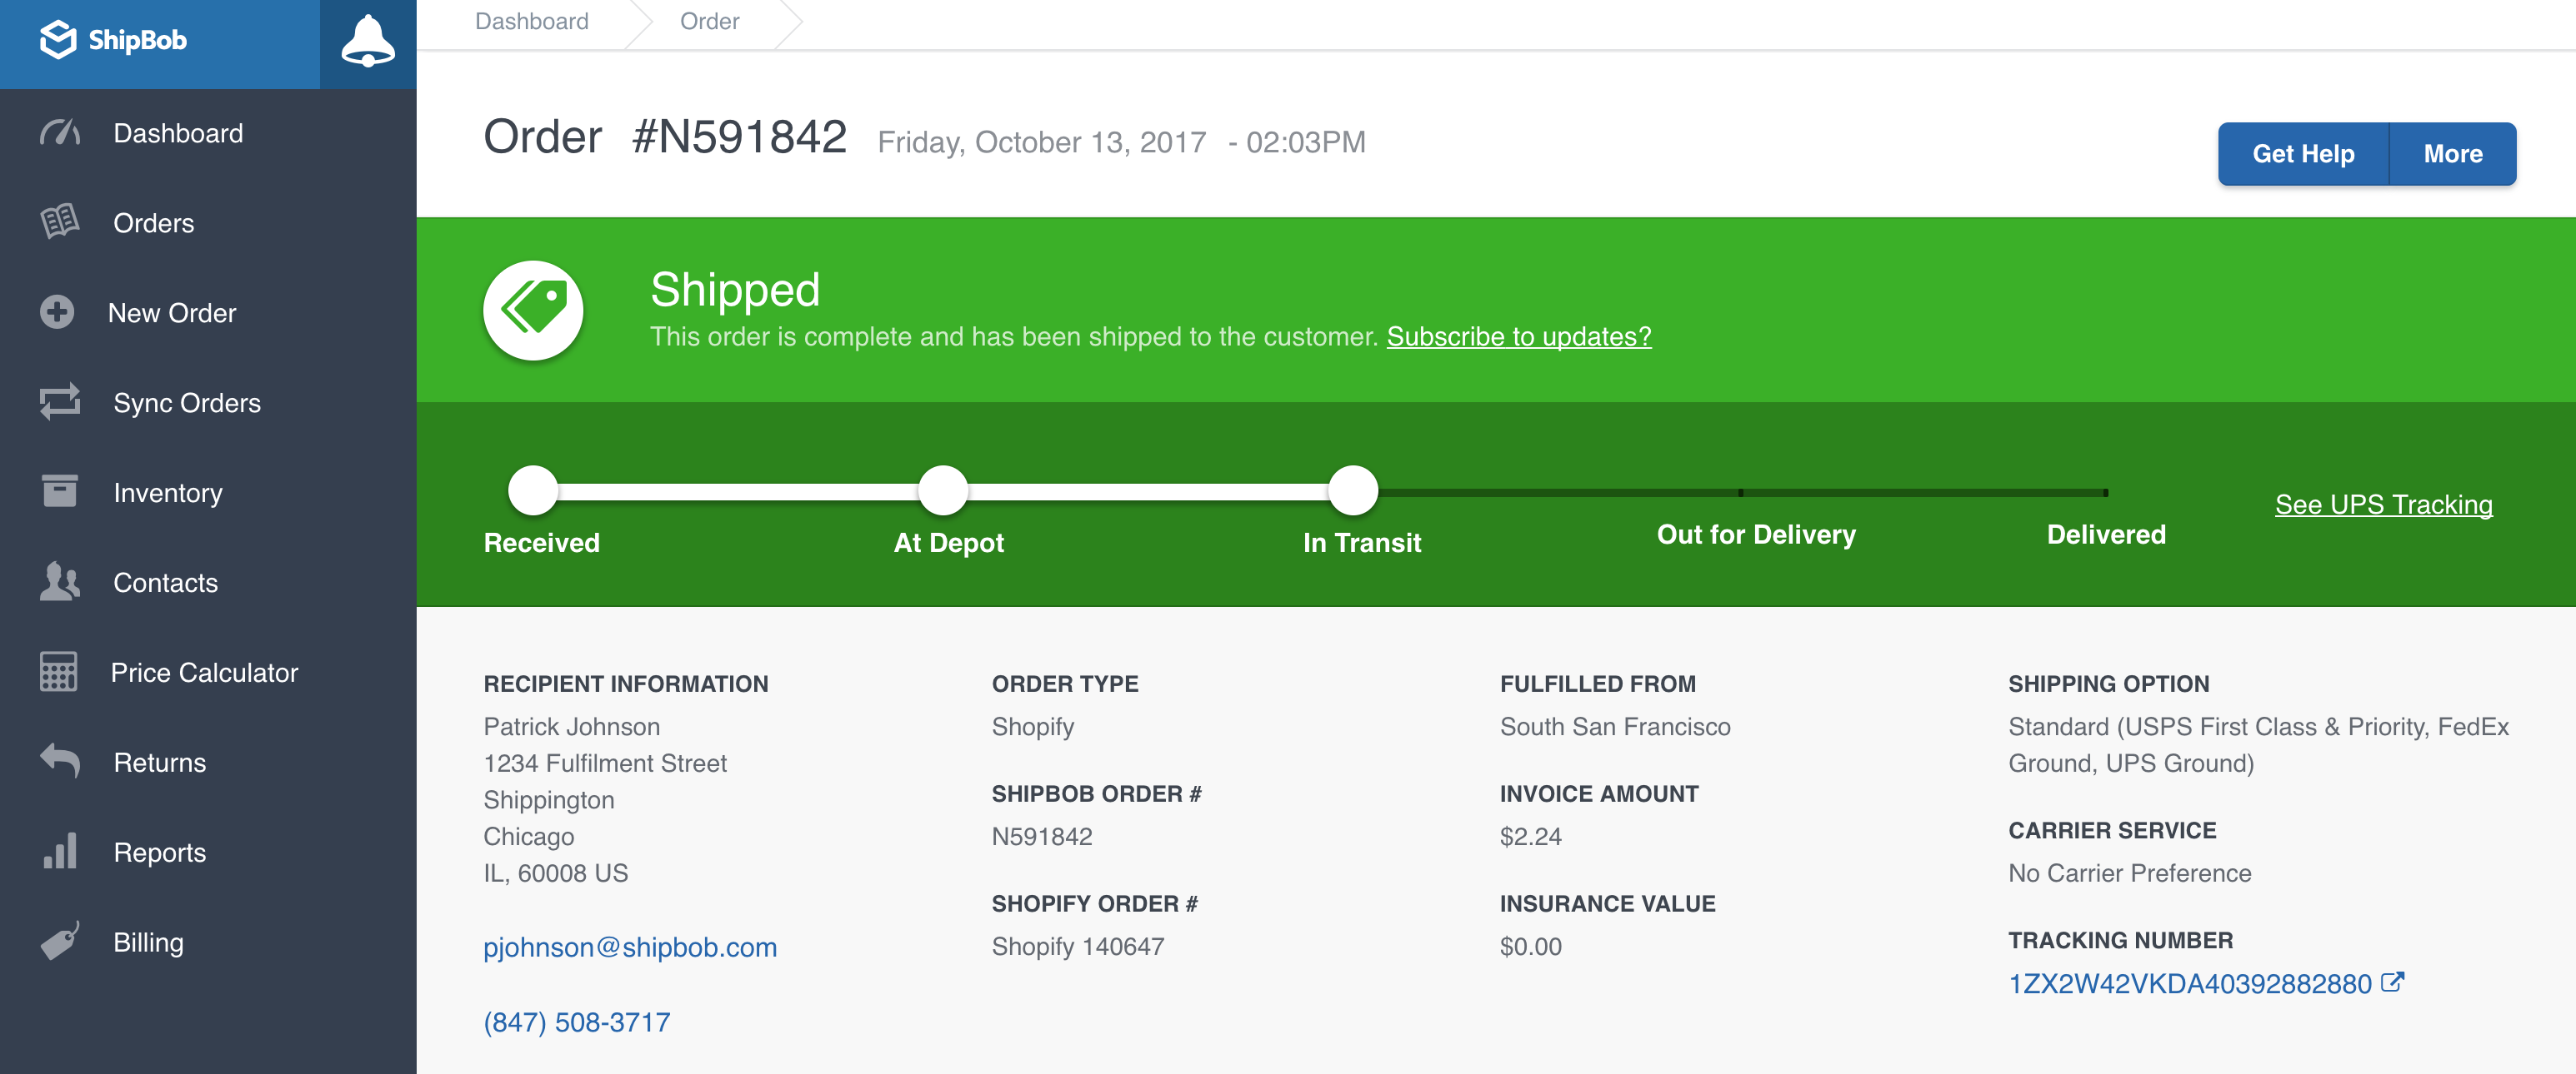Click the Returns back-arrow icon
The width and height of the screenshot is (2576, 1074).
[x=59, y=761]
